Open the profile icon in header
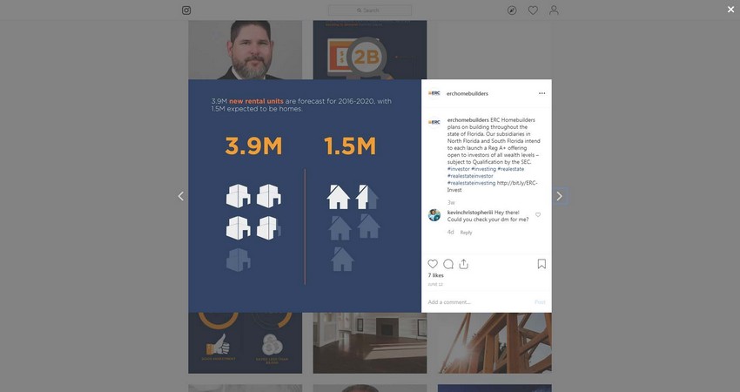 pos(554,10)
